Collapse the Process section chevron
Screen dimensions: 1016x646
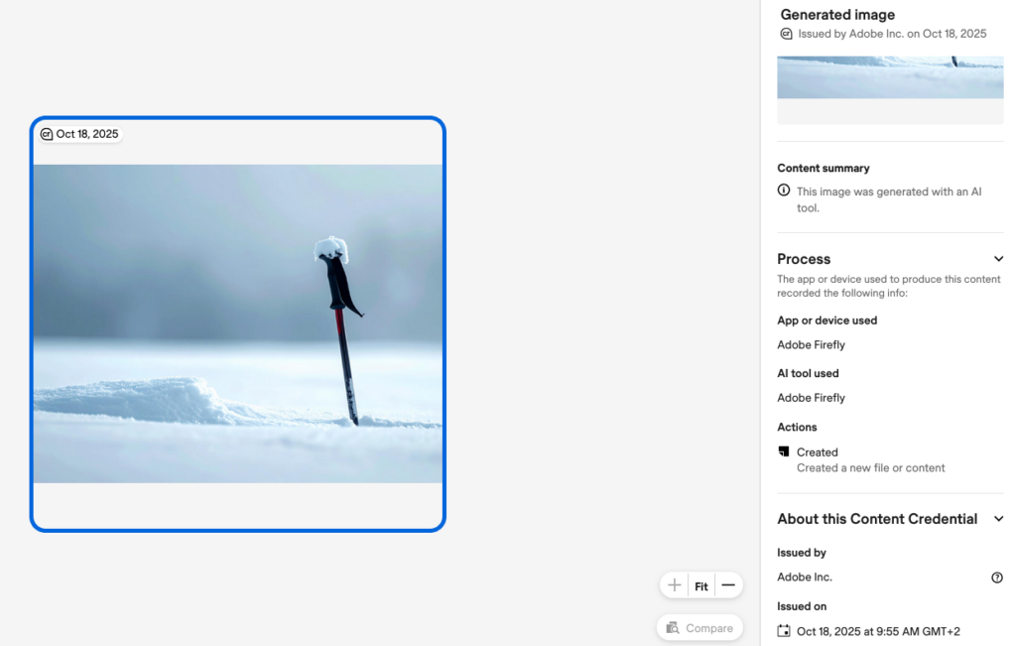pos(998,259)
